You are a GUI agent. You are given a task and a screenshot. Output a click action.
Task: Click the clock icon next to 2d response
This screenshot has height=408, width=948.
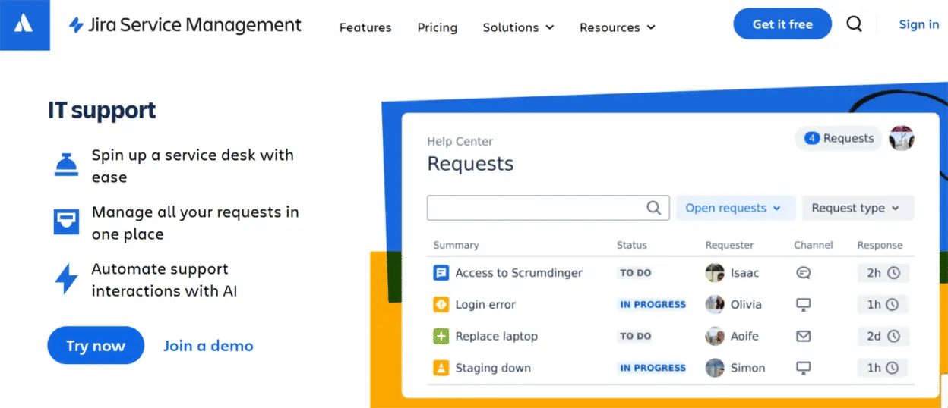[893, 336]
